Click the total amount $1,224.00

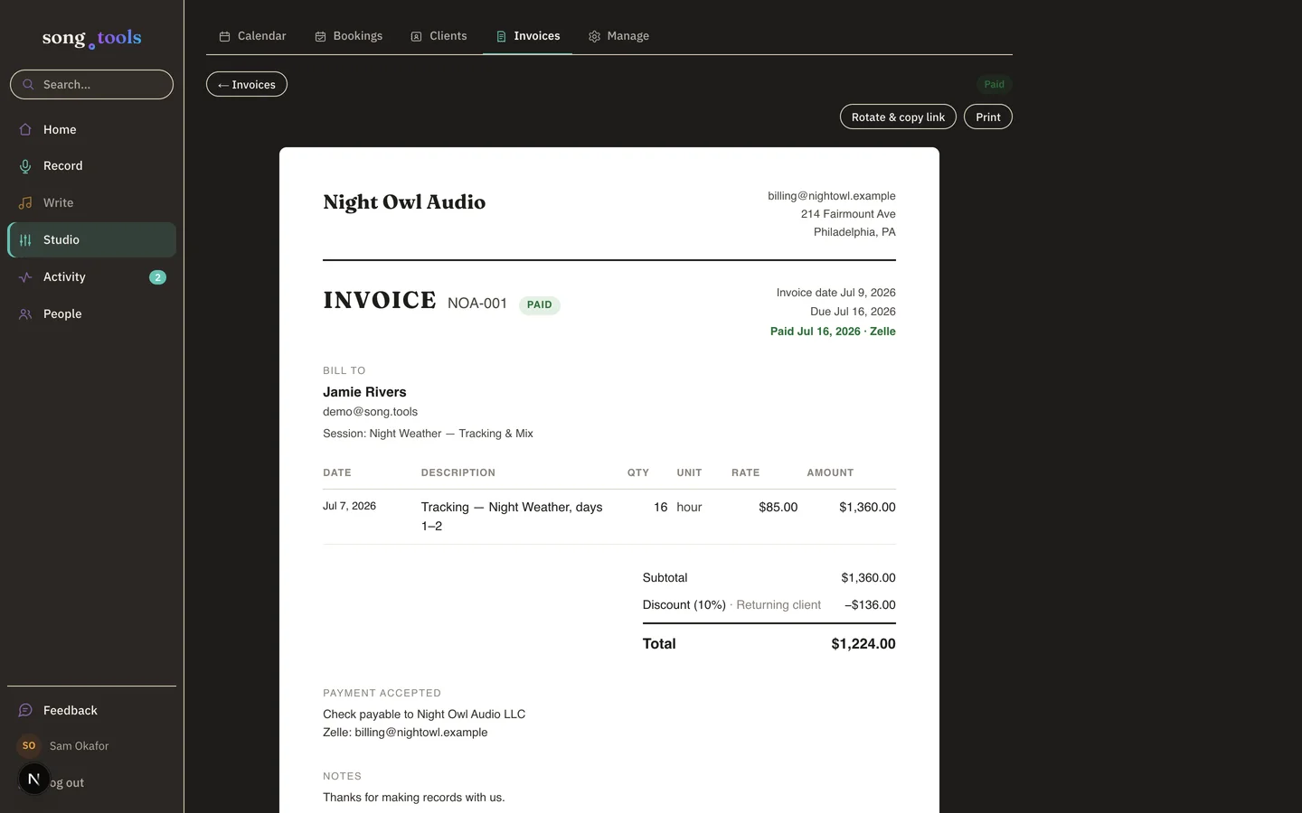pyautogui.click(x=863, y=644)
